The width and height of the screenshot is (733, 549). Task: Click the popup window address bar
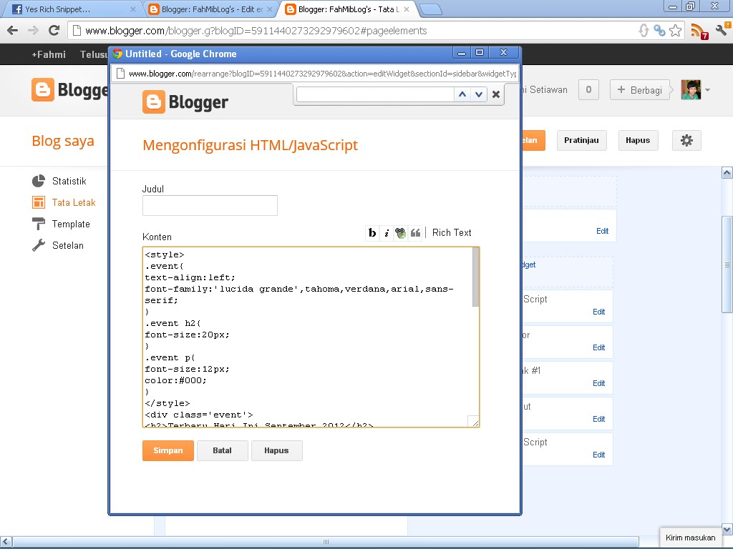click(316, 74)
